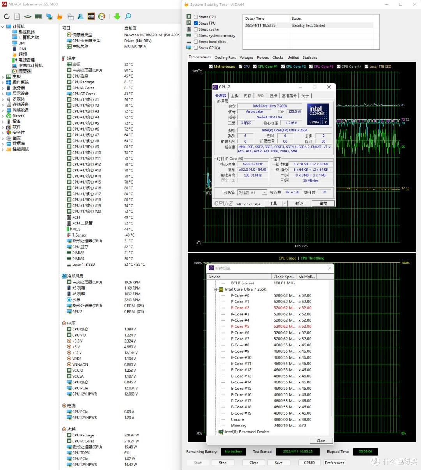Open the OSD panel toolbar icon

[91, 16]
